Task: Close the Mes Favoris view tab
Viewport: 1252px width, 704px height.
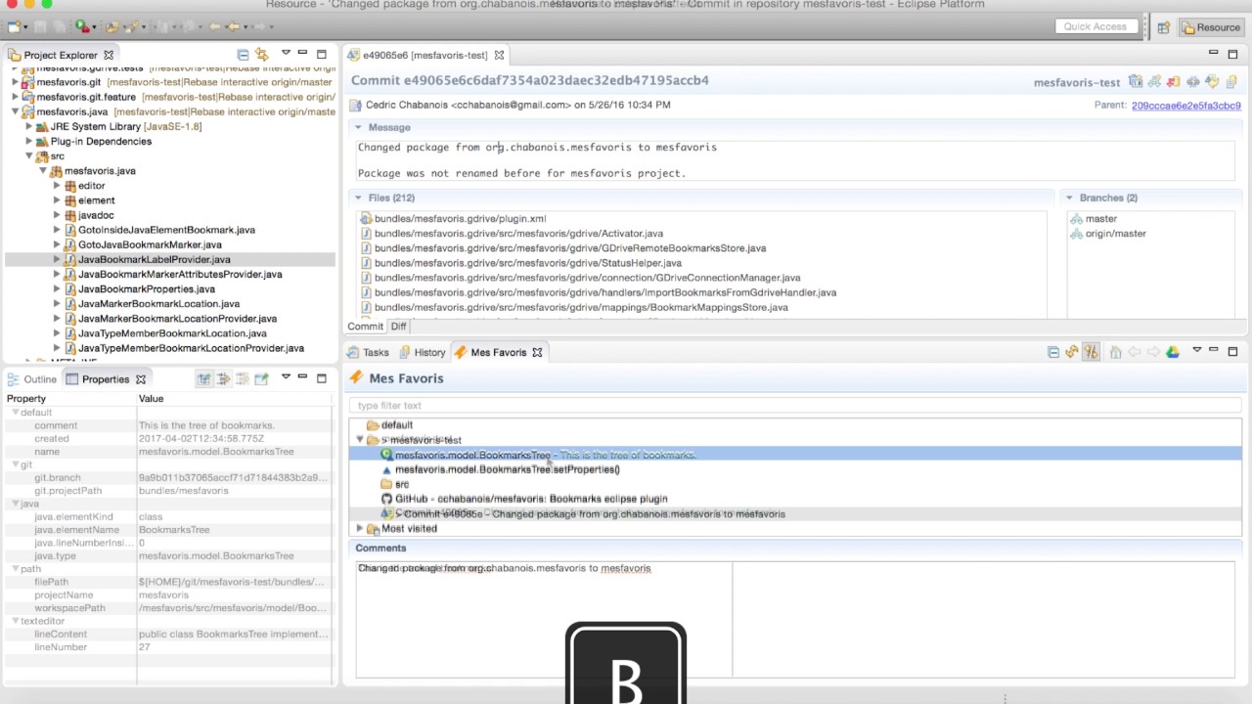Action: point(537,352)
